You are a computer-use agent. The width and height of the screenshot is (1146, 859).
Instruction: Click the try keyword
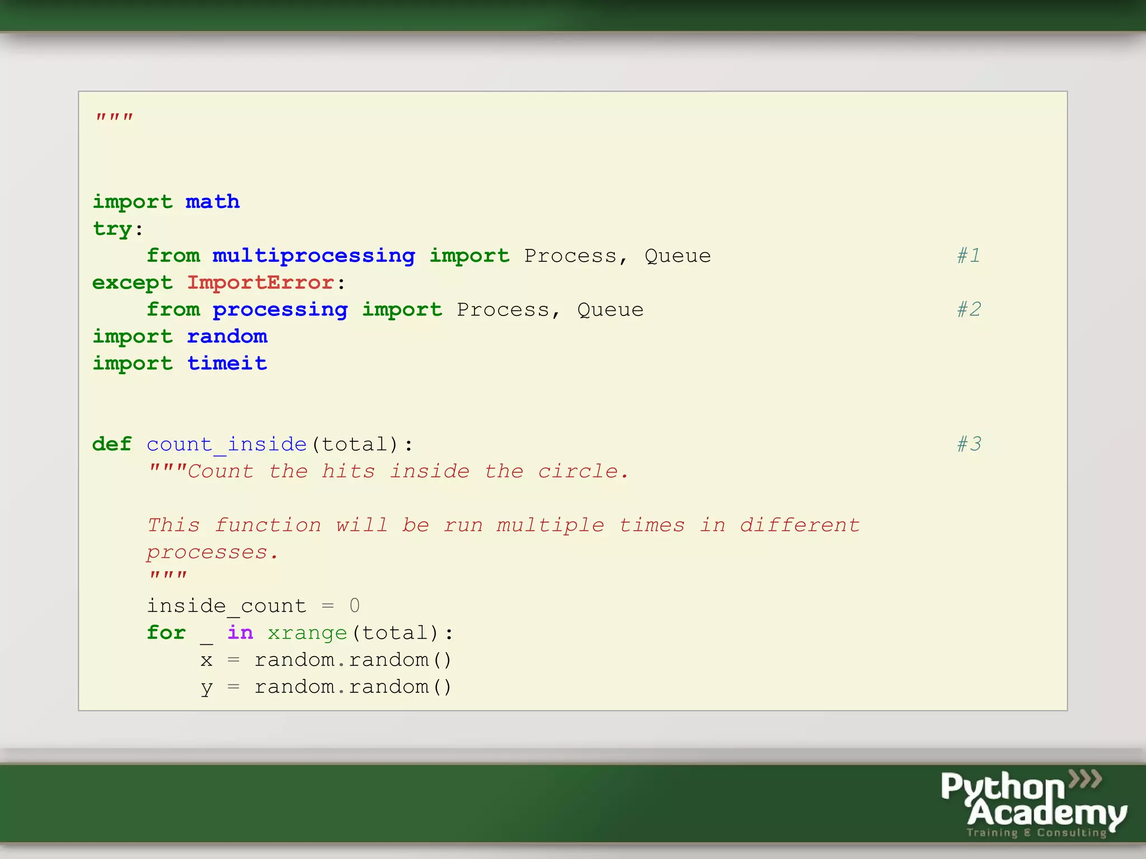coord(112,229)
